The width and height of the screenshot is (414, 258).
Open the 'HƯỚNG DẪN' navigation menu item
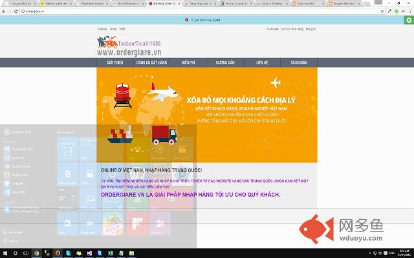225,63
